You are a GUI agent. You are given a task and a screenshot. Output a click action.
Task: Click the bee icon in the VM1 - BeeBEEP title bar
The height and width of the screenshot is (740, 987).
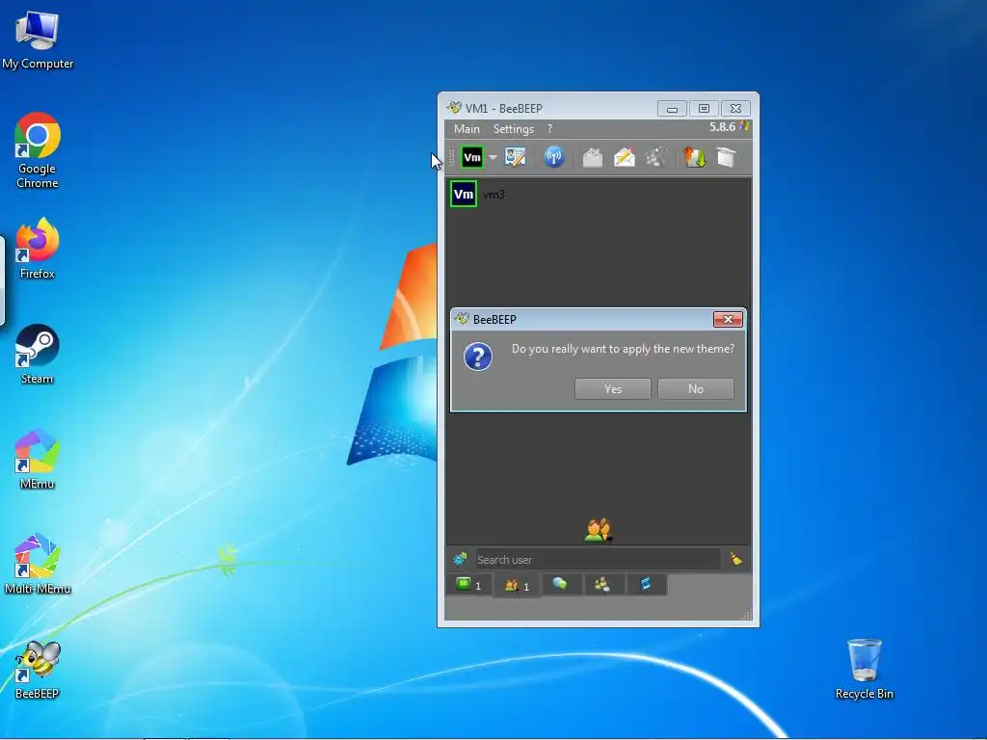(x=453, y=108)
